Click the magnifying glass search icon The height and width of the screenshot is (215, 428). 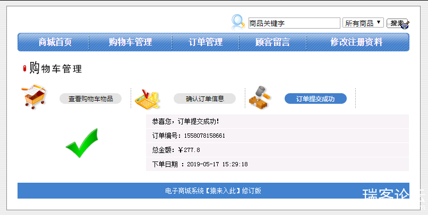(238, 22)
